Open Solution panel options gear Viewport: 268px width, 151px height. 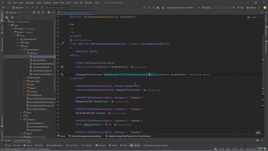pos(49,13)
